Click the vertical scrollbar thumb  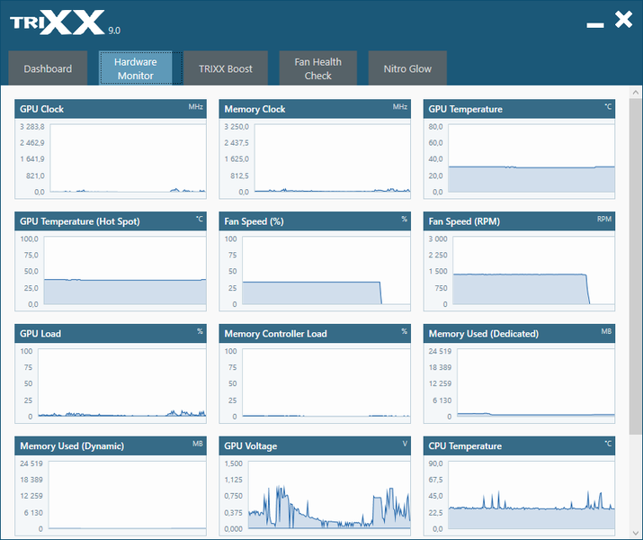pos(635,265)
